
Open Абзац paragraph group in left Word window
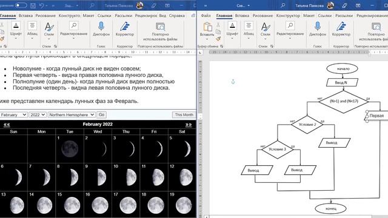click(32, 31)
